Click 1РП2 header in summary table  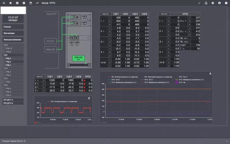tap(88, 77)
